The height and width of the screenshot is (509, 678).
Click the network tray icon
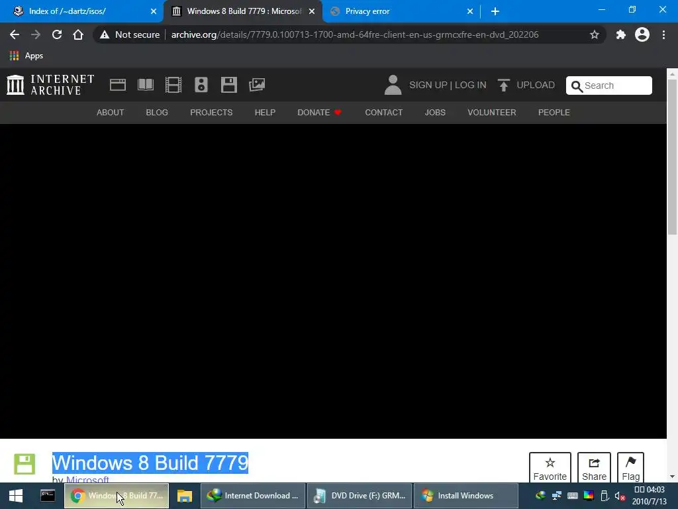tap(556, 496)
